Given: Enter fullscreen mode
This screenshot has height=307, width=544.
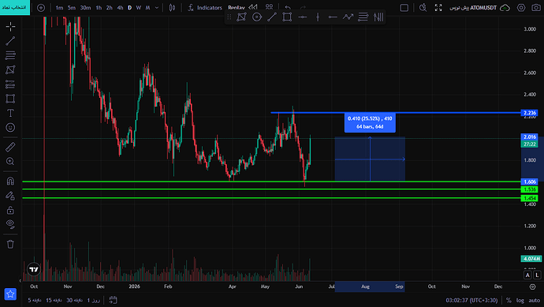Looking at the screenshot, I should tap(438, 8).
